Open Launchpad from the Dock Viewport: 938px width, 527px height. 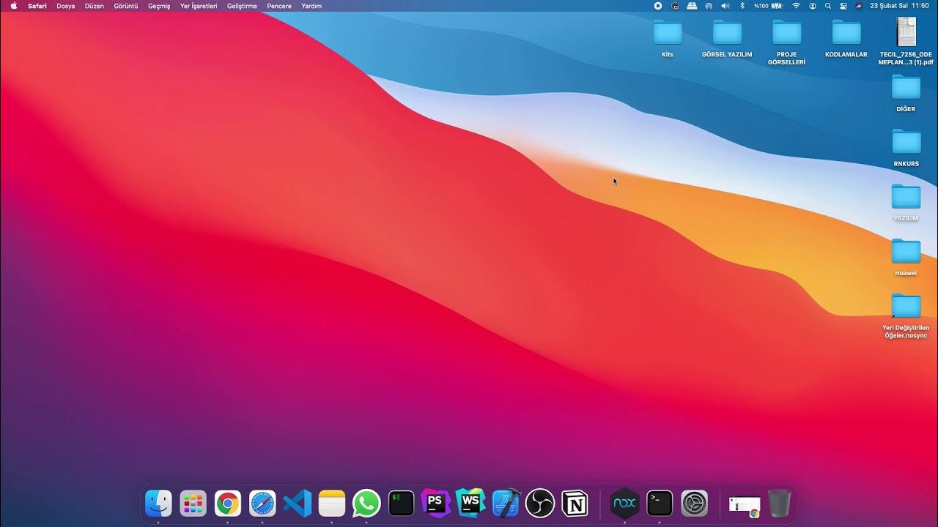tap(193, 504)
